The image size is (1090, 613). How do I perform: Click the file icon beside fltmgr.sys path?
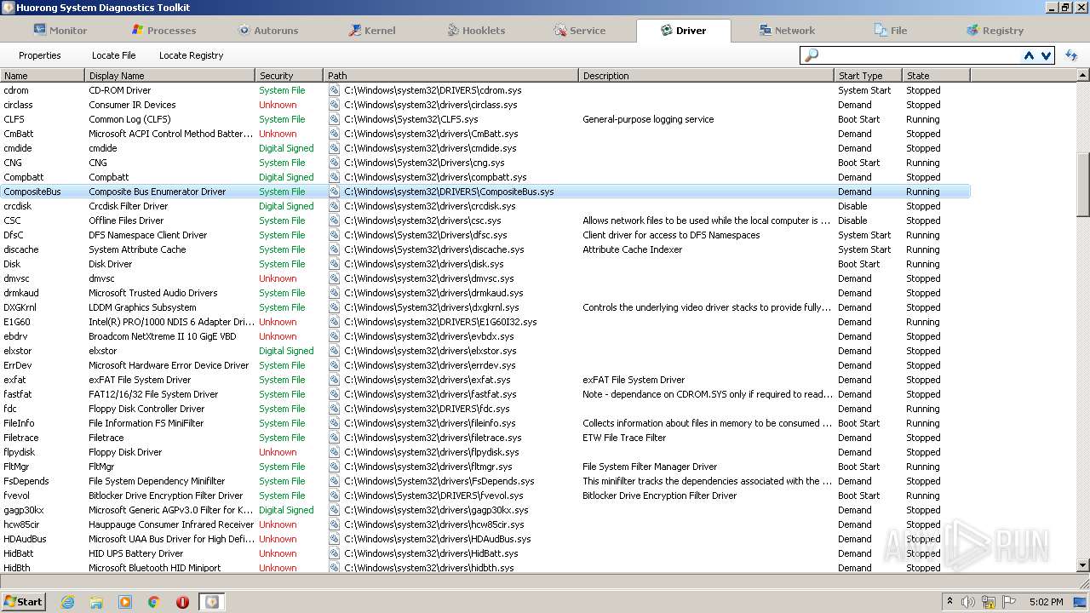coord(334,467)
